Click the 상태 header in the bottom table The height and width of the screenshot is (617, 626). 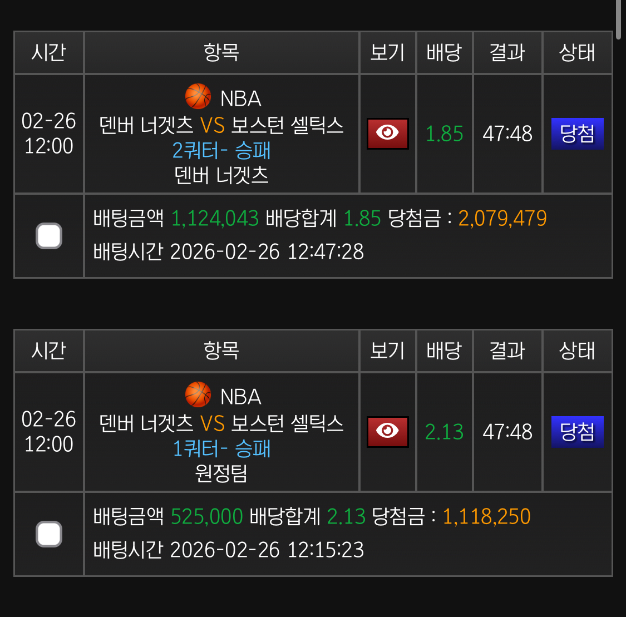click(577, 351)
